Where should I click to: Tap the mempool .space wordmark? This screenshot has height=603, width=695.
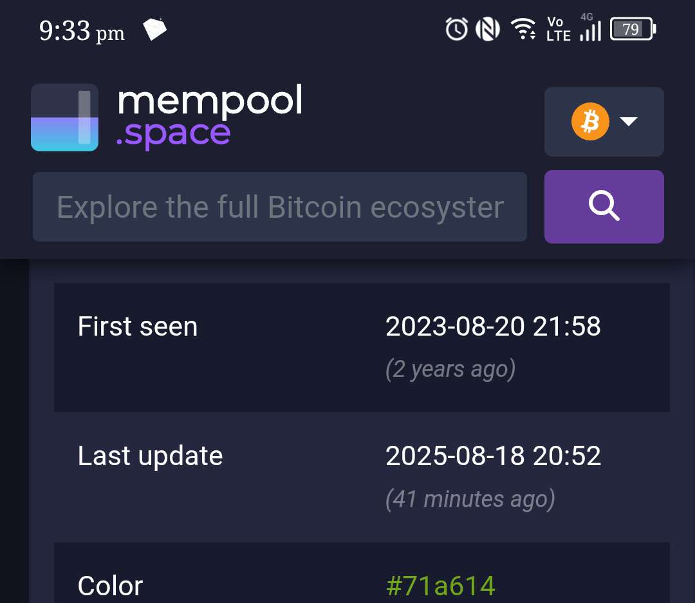click(210, 116)
